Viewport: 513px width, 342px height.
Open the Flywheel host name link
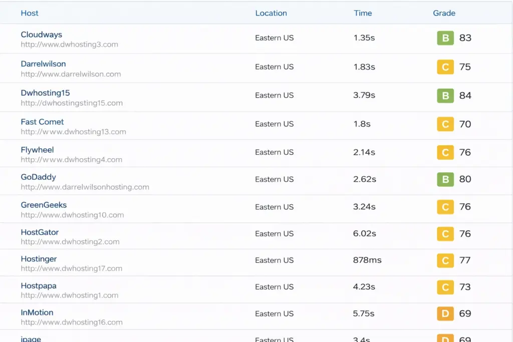click(x=37, y=150)
